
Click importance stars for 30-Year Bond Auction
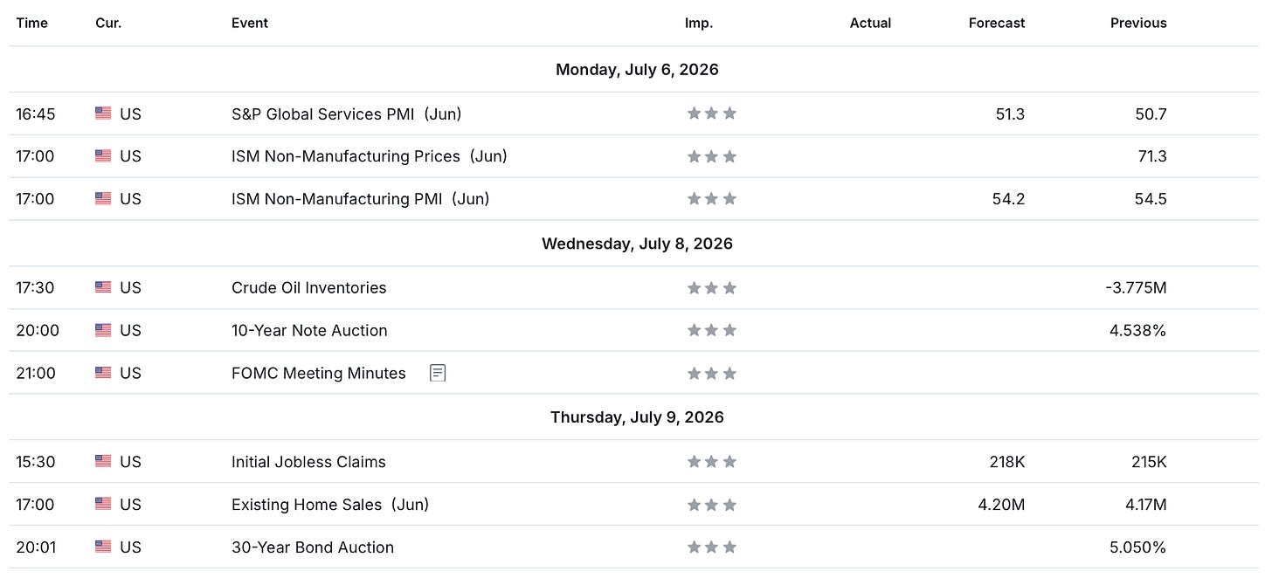pyautogui.click(x=711, y=547)
